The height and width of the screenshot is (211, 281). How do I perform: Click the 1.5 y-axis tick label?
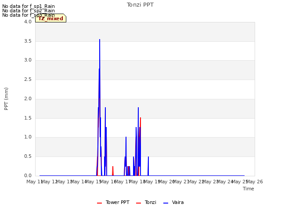click(28, 118)
